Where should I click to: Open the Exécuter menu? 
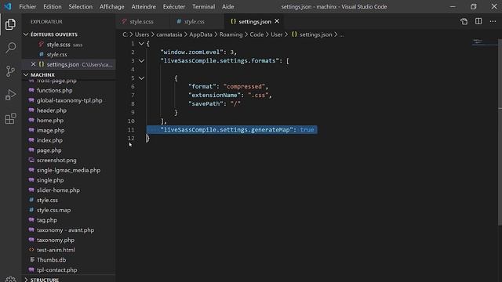tap(174, 6)
